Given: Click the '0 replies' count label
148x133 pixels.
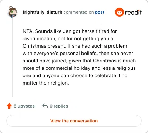Looking at the screenshot, I should [x=59, y=106].
